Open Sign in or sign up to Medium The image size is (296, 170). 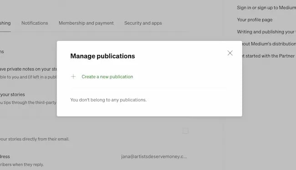click(266, 8)
